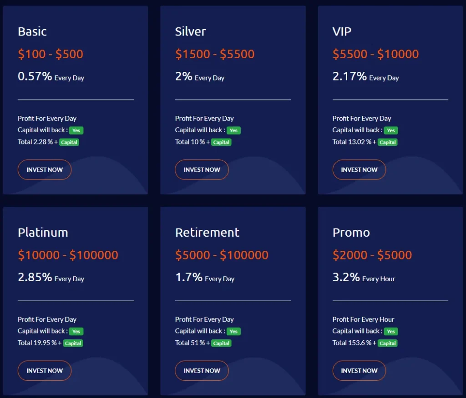
Task: Select the Platinum plan title
Action: (x=43, y=233)
